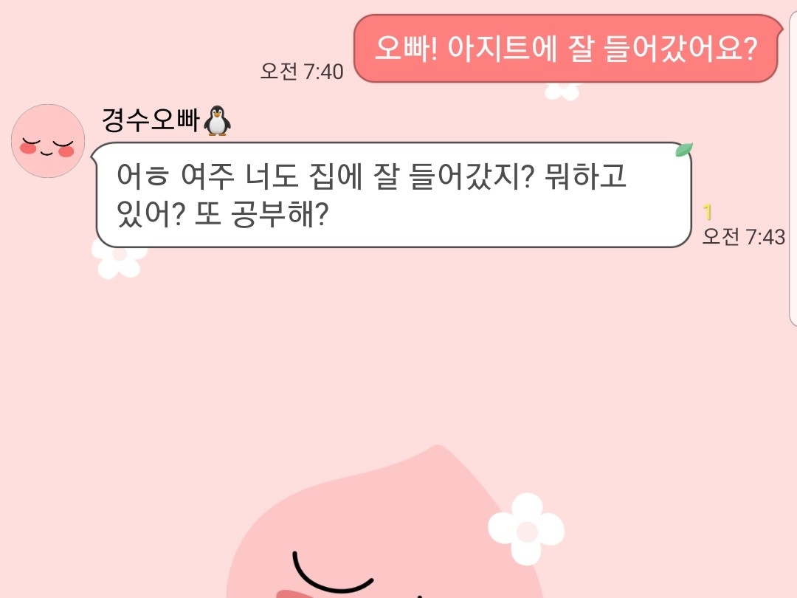Click the 오전 7:43 timestamp
This screenshot has width=797, height=598.
click(x=744, y=236)
